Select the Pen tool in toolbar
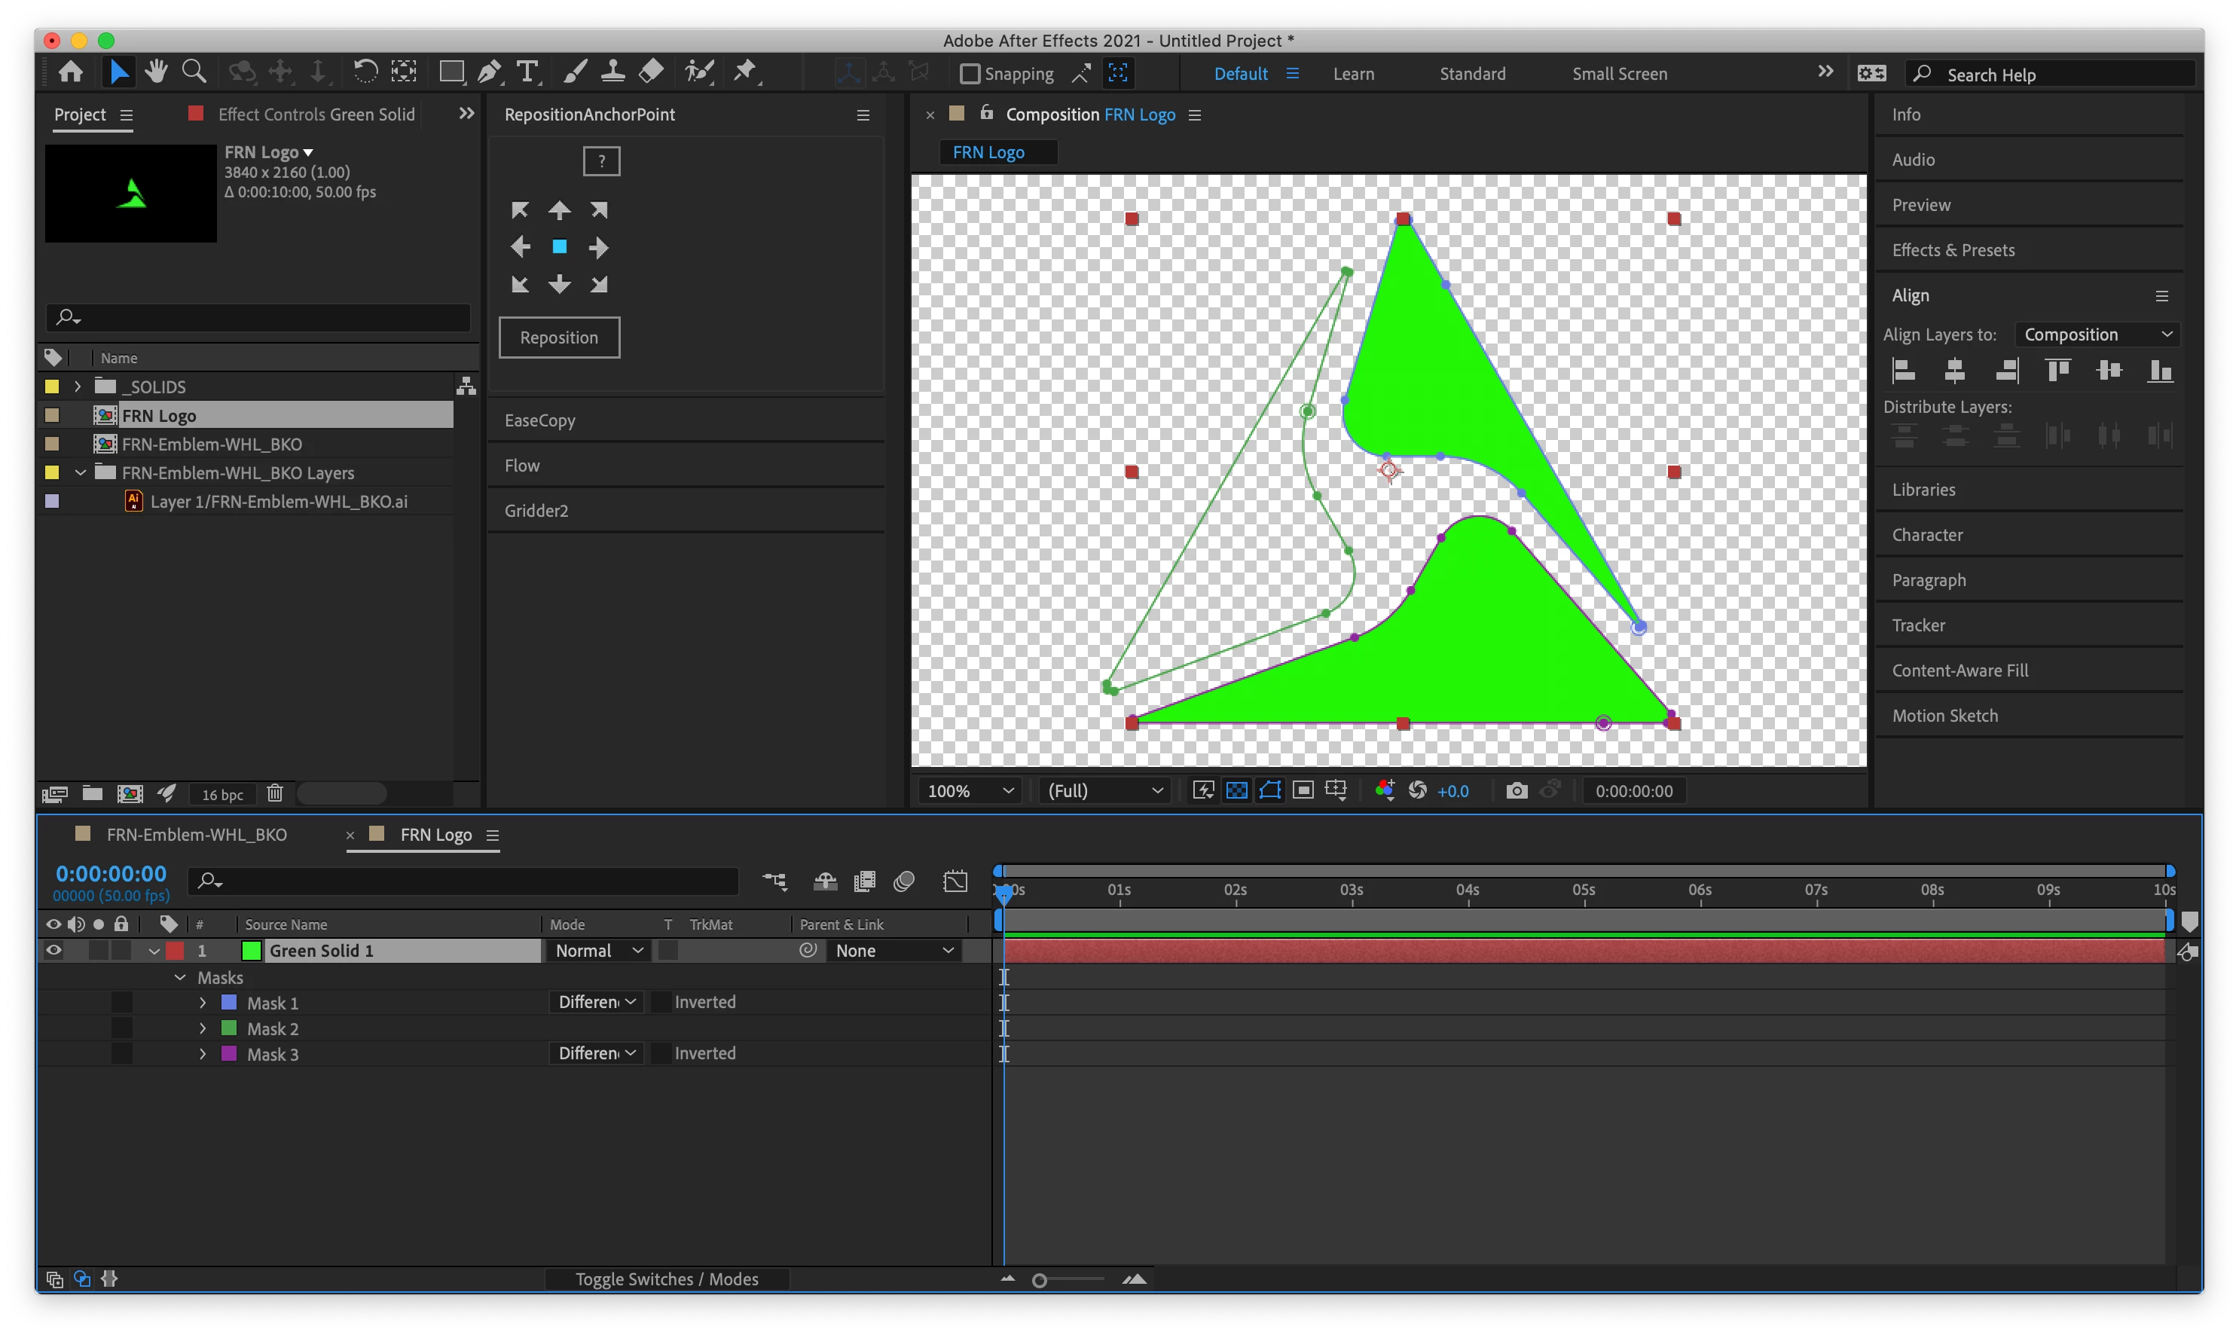 [x=488, y=72]
